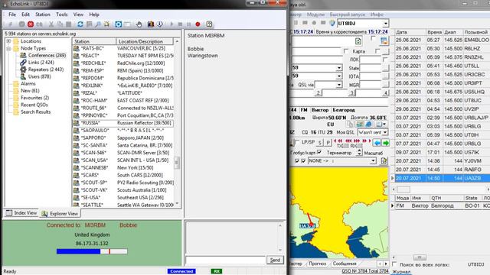Click the Pause icon in EchoLink toolbar

[189, 24]
